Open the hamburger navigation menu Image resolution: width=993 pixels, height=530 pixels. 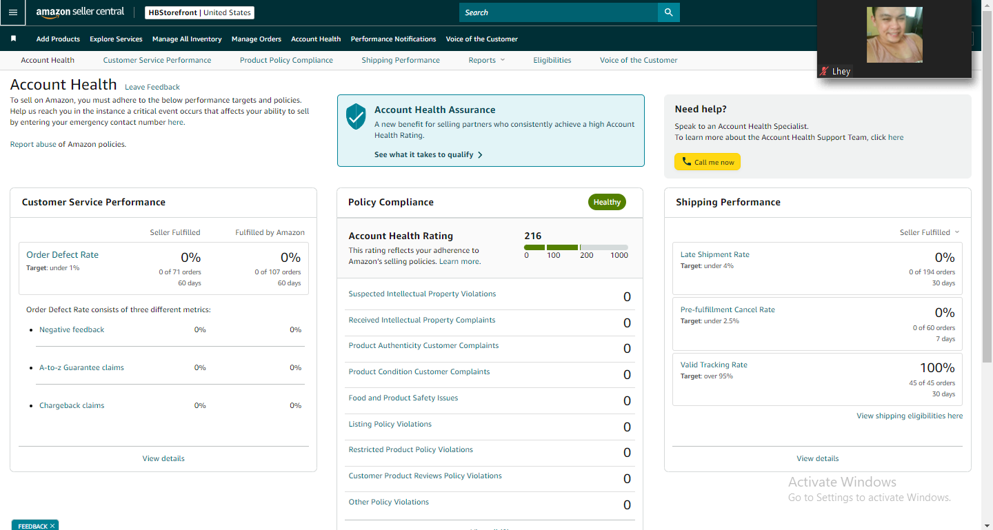(x=12, y=12)
